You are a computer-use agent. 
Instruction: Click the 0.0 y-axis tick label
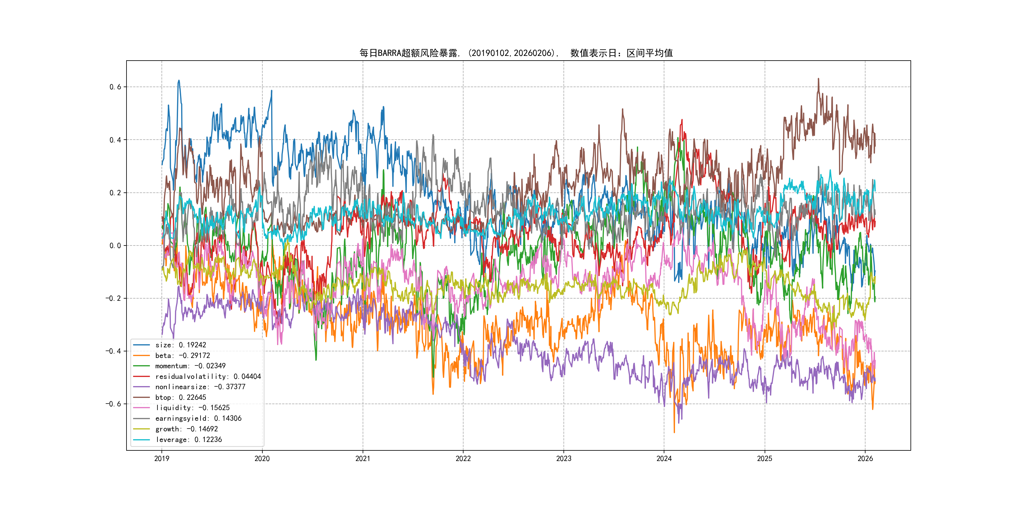pos(115,246)
